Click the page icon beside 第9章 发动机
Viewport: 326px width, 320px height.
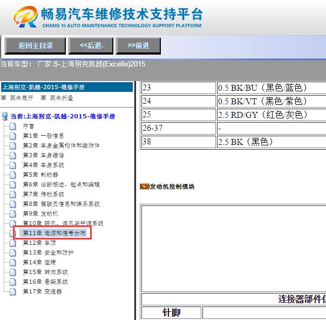[x=12, y=214]
